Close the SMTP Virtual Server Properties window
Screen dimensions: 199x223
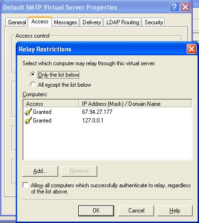pyautogui.click(x=185, y=7)
